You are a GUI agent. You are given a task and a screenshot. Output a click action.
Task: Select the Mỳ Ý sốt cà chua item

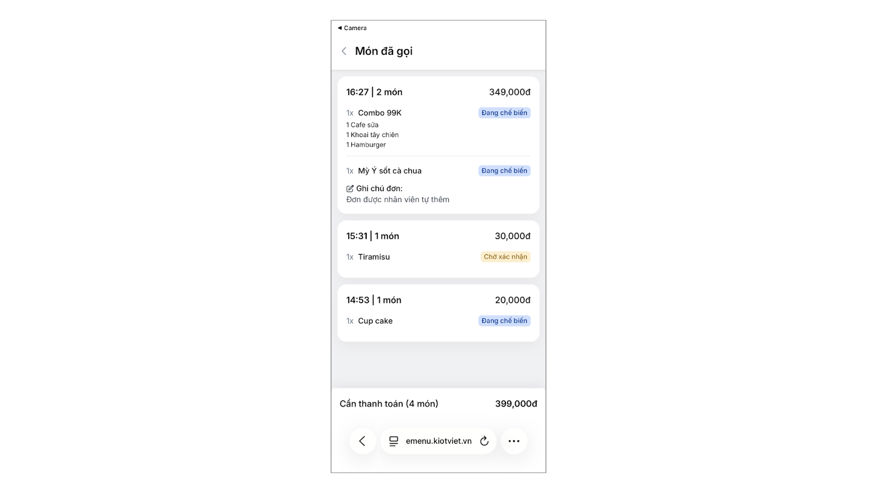click(390, 171)
